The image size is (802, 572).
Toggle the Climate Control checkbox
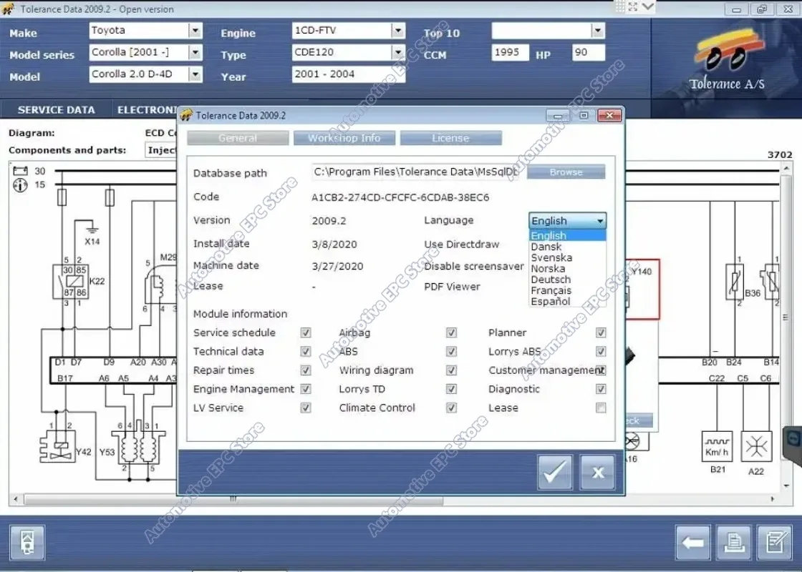pyautogui.click(x=451, y=408)
